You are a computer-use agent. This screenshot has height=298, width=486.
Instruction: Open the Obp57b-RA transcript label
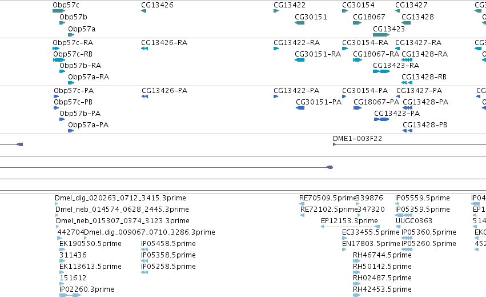click(x=81, y=65)
